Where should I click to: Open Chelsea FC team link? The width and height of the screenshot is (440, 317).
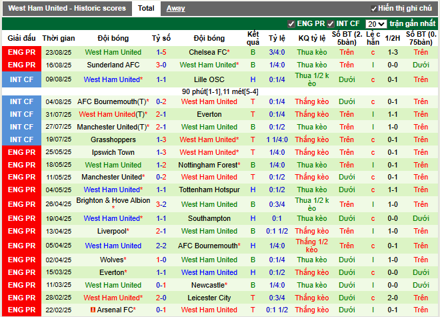click(x=207, y=52)
